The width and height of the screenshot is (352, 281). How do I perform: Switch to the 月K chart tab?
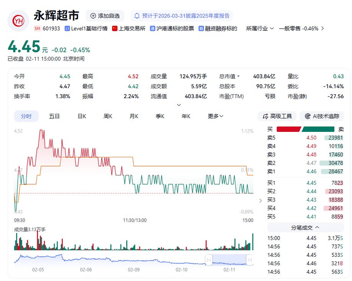(134, 116)
